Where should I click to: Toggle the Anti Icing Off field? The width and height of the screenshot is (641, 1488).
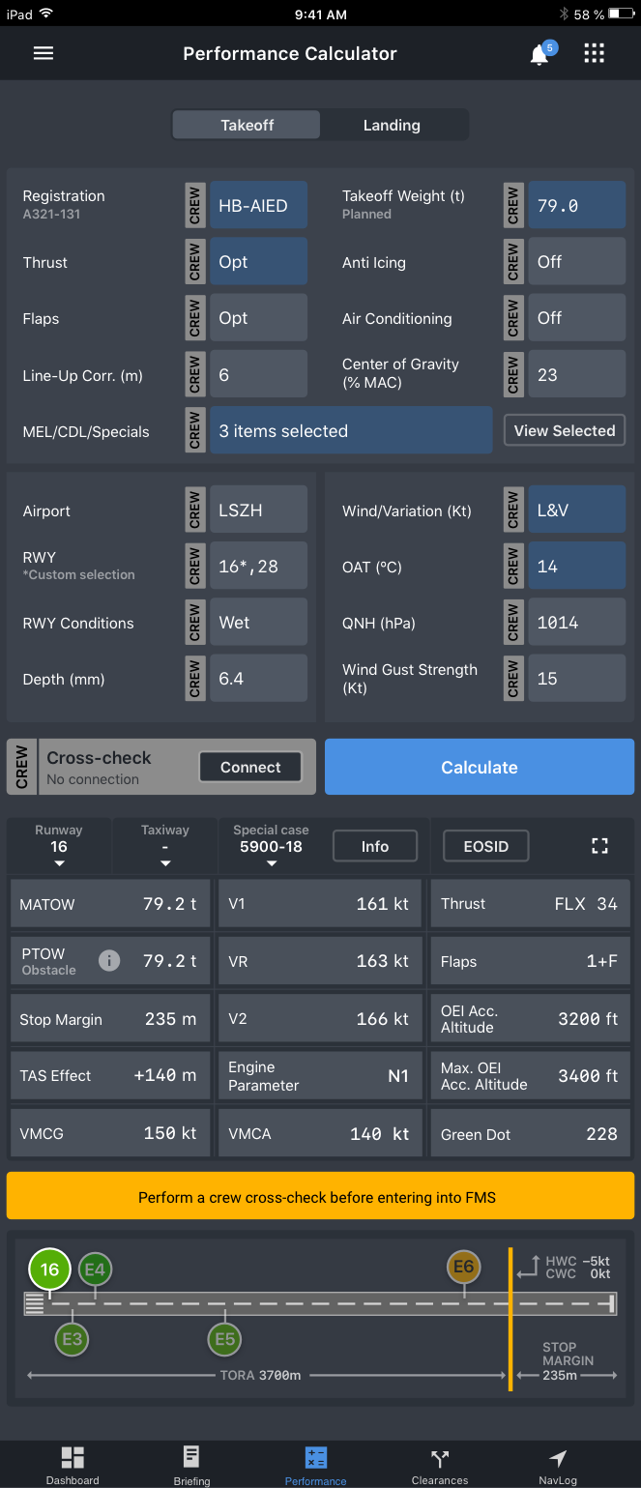576,262
